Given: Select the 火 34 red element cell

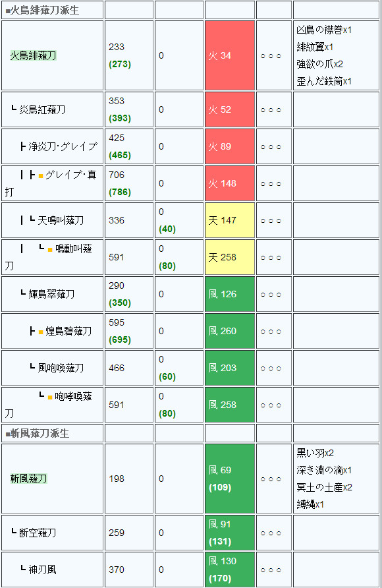Looking at the screenshot, I should tap(230, 55).
